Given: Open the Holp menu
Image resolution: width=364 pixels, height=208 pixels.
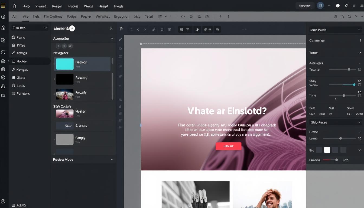Looking at the screenshot, I should 26,6.
